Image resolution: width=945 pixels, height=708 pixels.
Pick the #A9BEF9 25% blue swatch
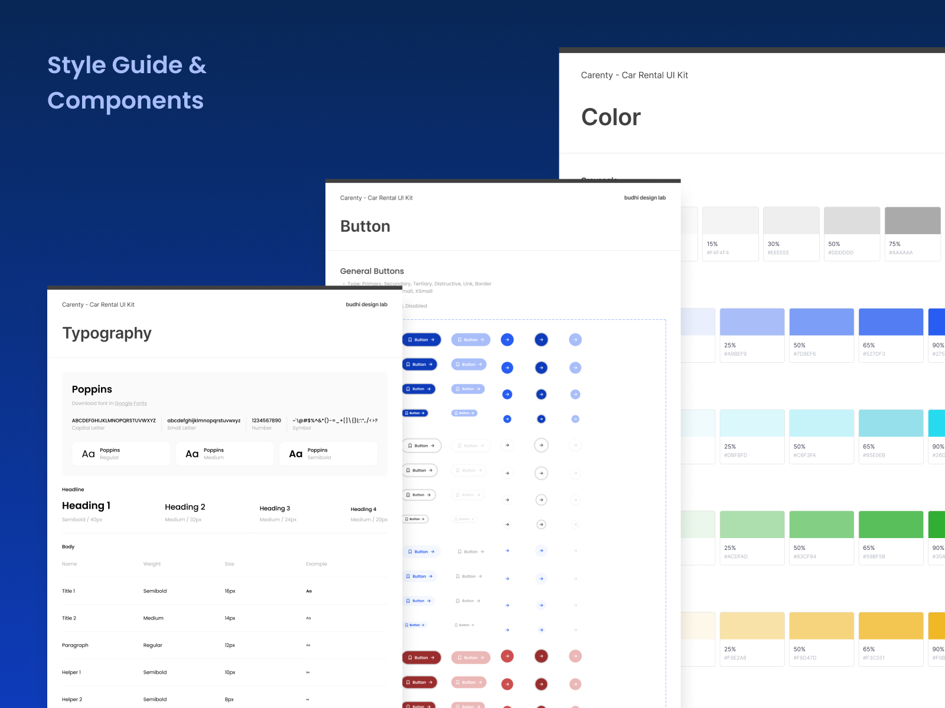(752, 335)
